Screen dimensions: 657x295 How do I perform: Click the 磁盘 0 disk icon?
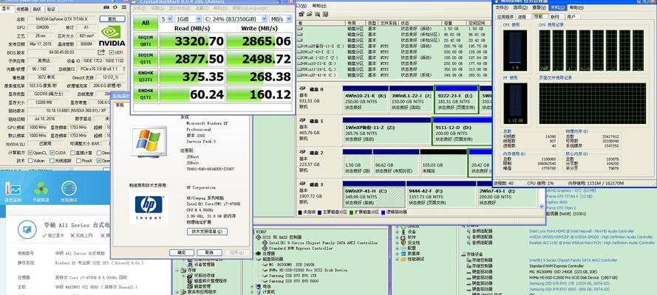pyautogui.click(x=304, y=89)
